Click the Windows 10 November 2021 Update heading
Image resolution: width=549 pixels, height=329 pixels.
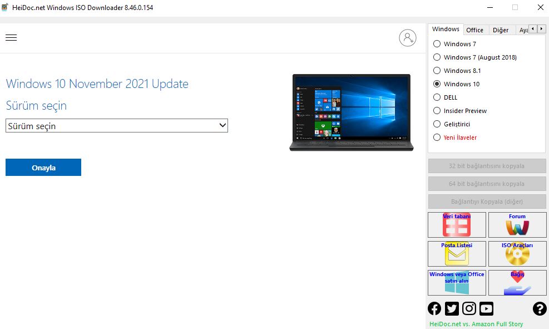97,84
